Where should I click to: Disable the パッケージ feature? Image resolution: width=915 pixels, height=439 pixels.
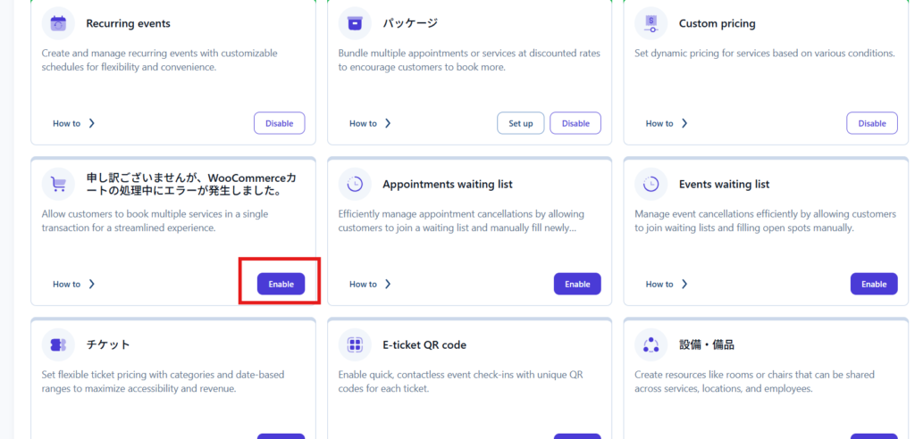[x=575, y=123]
